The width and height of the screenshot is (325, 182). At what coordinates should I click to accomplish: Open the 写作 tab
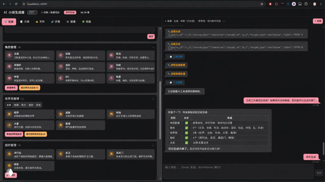pos(40,22)
